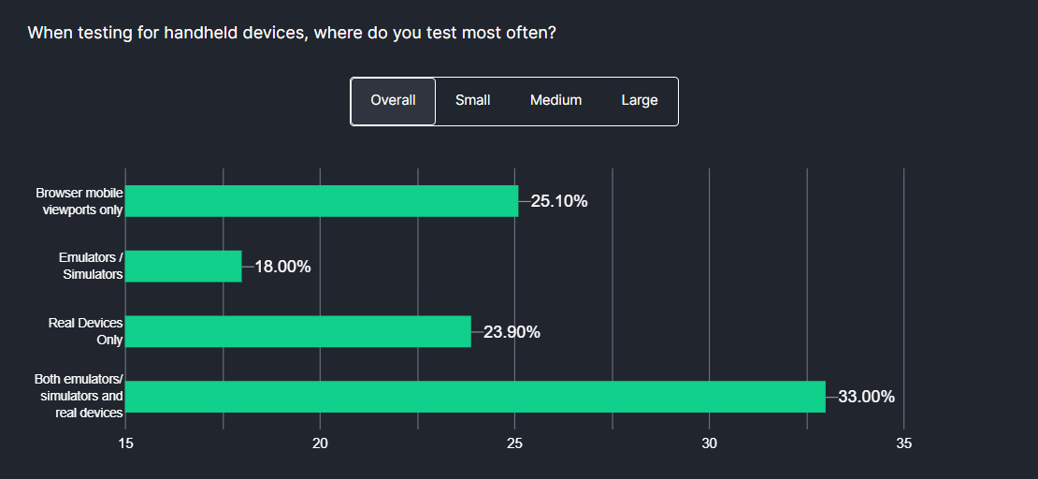Switch to the Medium tab

click(555, 101)
